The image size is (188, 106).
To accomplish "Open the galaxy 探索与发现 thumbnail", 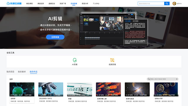I will tap(137, 89).
